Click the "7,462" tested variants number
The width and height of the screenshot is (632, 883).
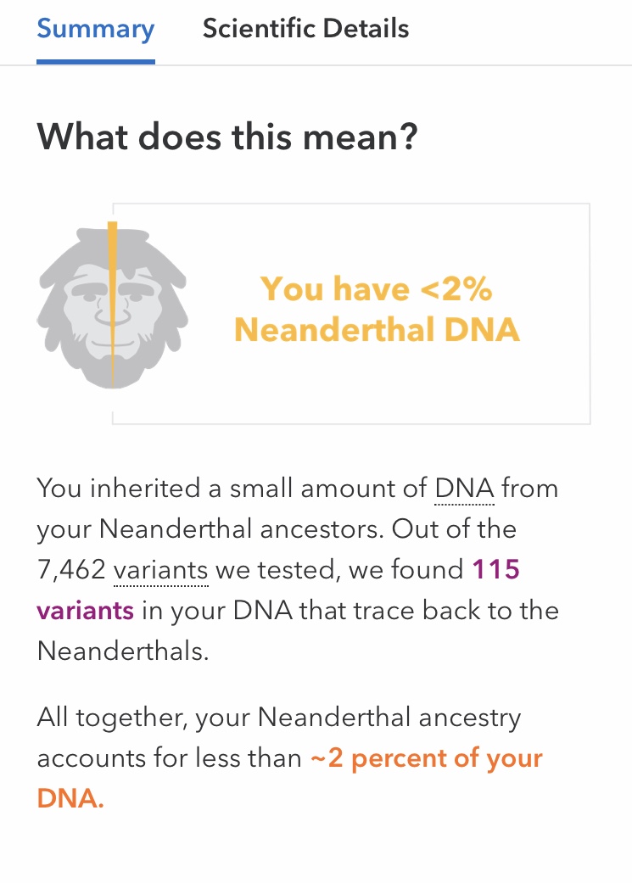[x=70, y=571]
